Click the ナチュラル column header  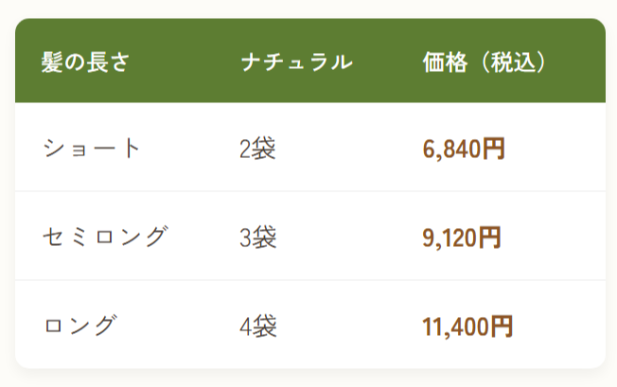click(297, 62)
